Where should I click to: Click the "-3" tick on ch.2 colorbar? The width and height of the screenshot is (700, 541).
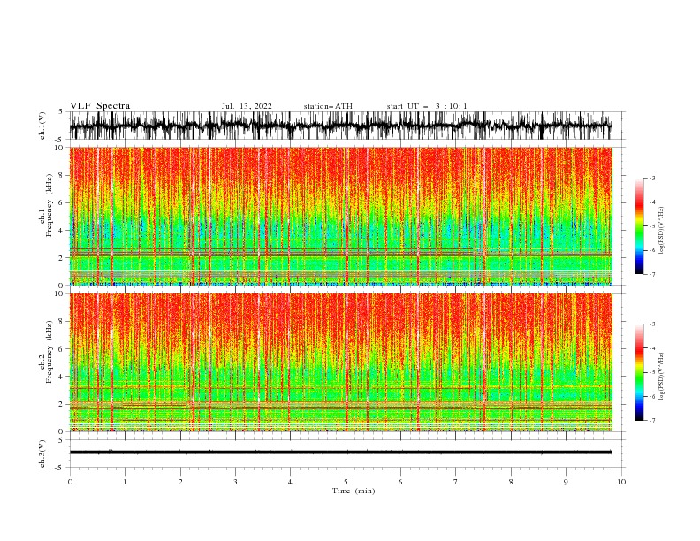[652, 324]
